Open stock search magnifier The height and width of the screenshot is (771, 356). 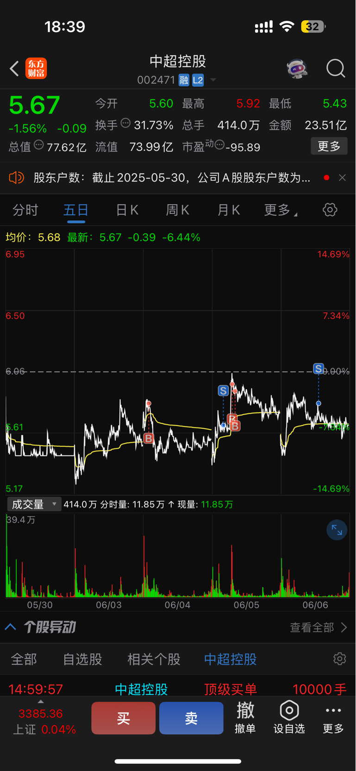click(336, 69)
